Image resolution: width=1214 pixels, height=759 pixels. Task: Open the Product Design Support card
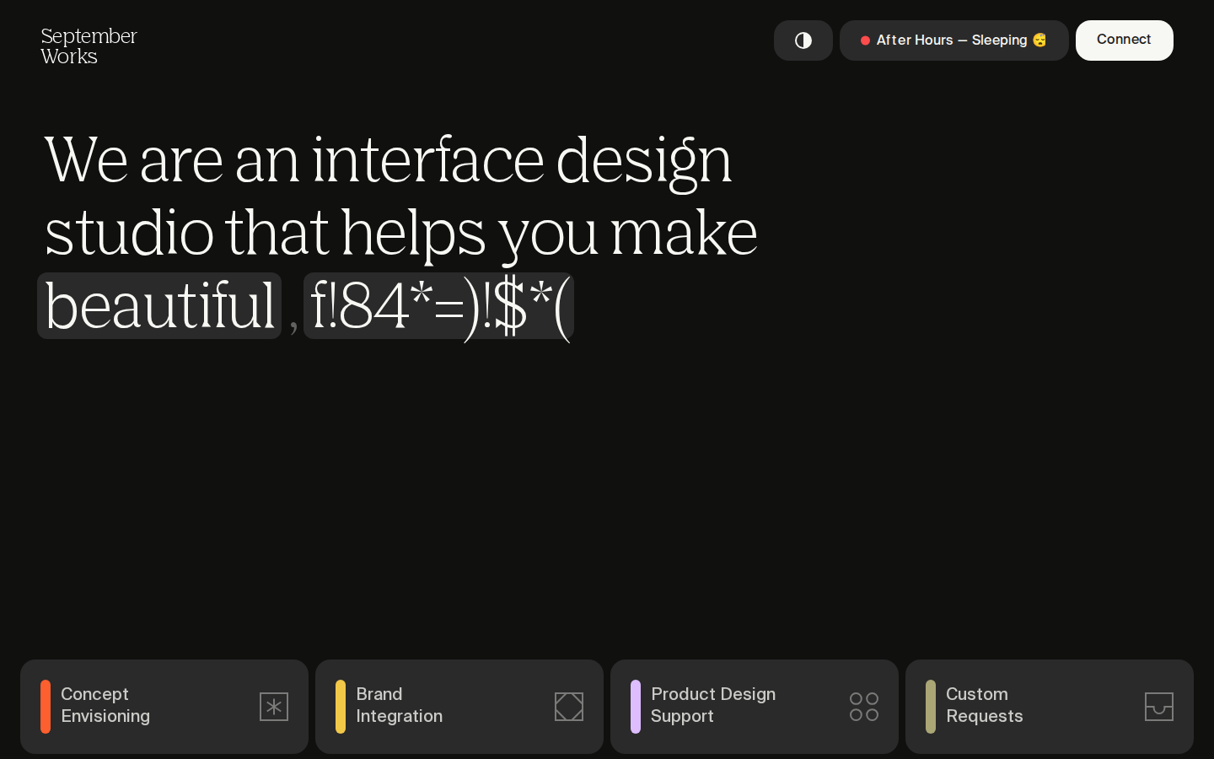point(755,707)
